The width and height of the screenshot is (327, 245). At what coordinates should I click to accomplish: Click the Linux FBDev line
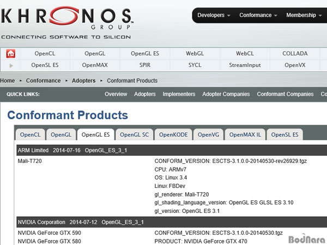pyautogui.click(x=169, y=186)
